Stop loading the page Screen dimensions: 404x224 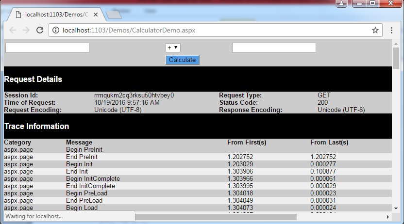pos(40,30)
